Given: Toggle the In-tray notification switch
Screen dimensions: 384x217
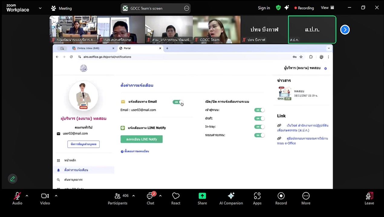Looking at the screenshot, I should 259,127.
